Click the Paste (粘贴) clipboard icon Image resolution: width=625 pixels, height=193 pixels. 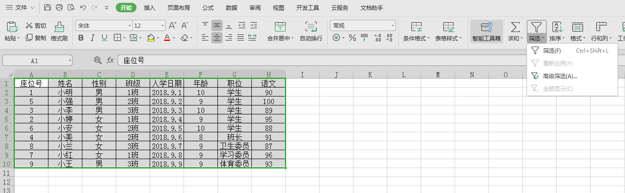12,26
